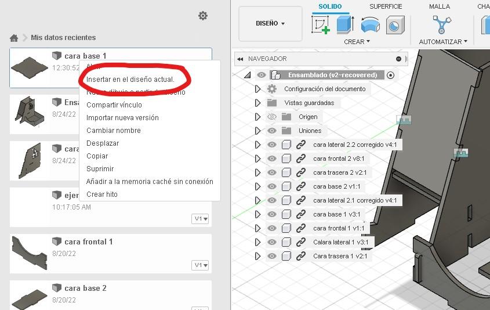
Task: Choose Desplazar from context menu
Action: point(103,143)
